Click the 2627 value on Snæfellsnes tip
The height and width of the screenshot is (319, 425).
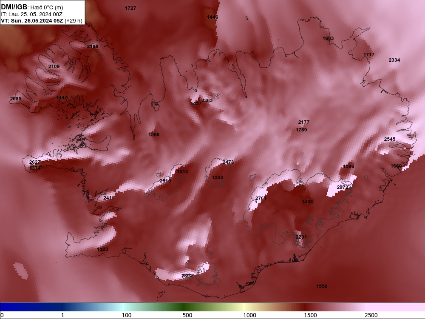coord(35,162)
